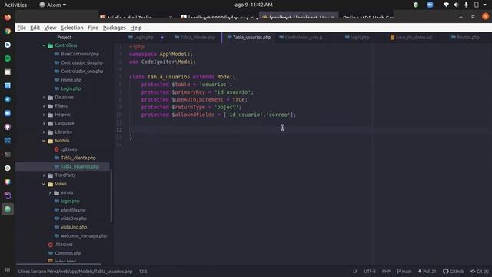Viewport: 492px width, 277px height.
Task: Expand the ThirdParty folder
Action: [x=44, y=175]
